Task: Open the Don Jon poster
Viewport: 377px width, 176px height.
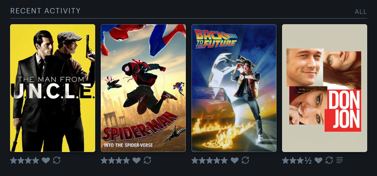Action: pyautogui.click(x=325, y=88)
